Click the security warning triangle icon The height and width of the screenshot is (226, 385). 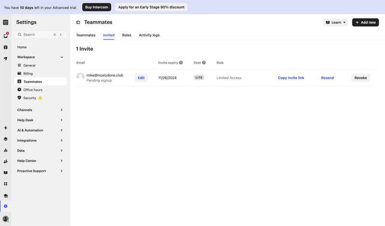click(40, 98)
